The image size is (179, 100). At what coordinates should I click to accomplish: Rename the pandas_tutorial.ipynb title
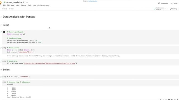coord(15,2)
